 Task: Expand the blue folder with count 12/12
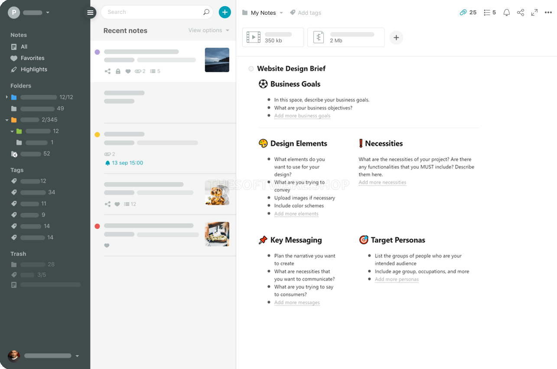(x=7, y=97)
